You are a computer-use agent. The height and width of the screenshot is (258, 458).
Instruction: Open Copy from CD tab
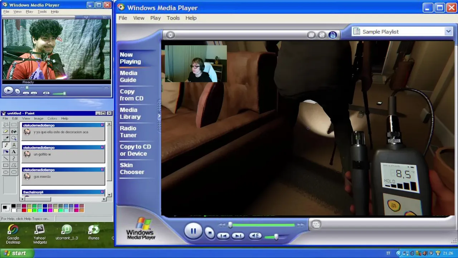tap(131, 95)
